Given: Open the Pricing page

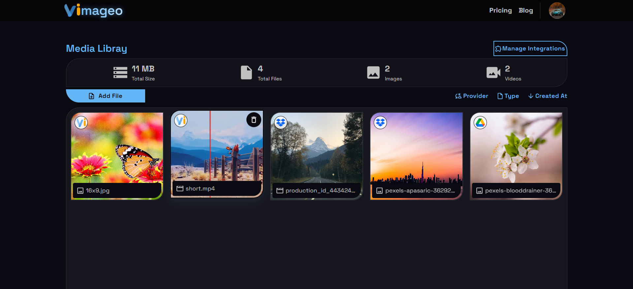Looking at the screenshot, I should [500, 11].
